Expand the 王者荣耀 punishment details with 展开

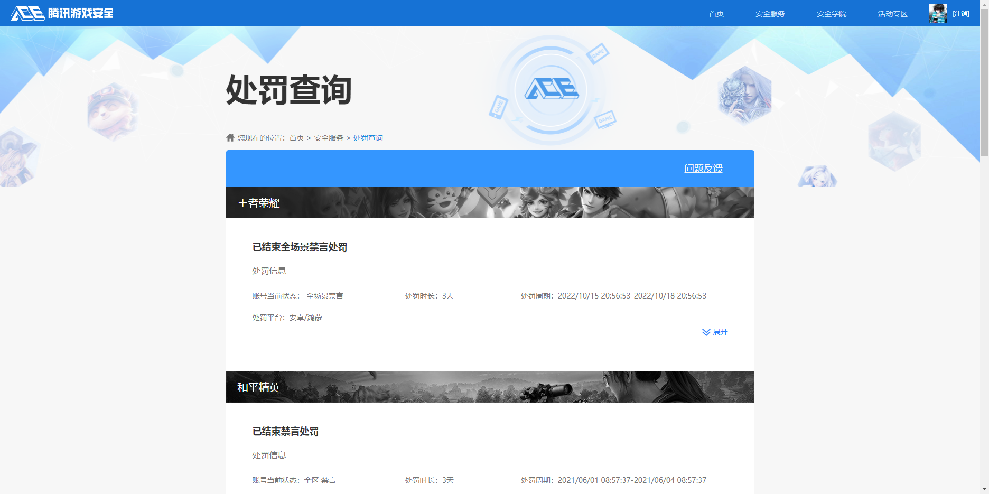pos(715,332)
